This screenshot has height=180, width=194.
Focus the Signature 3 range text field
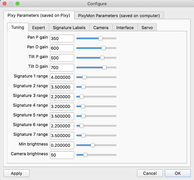coord(62,97)
